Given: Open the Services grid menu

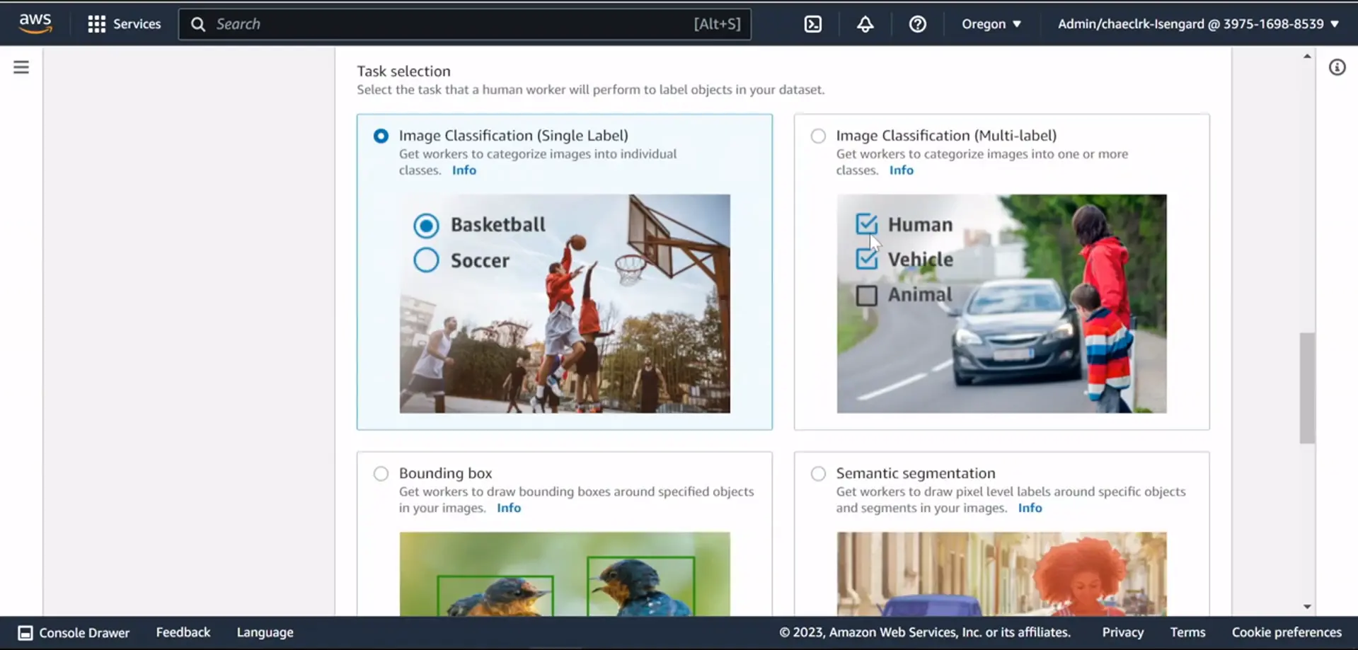Looking at the screenshot, I should [x=97, y=24].
